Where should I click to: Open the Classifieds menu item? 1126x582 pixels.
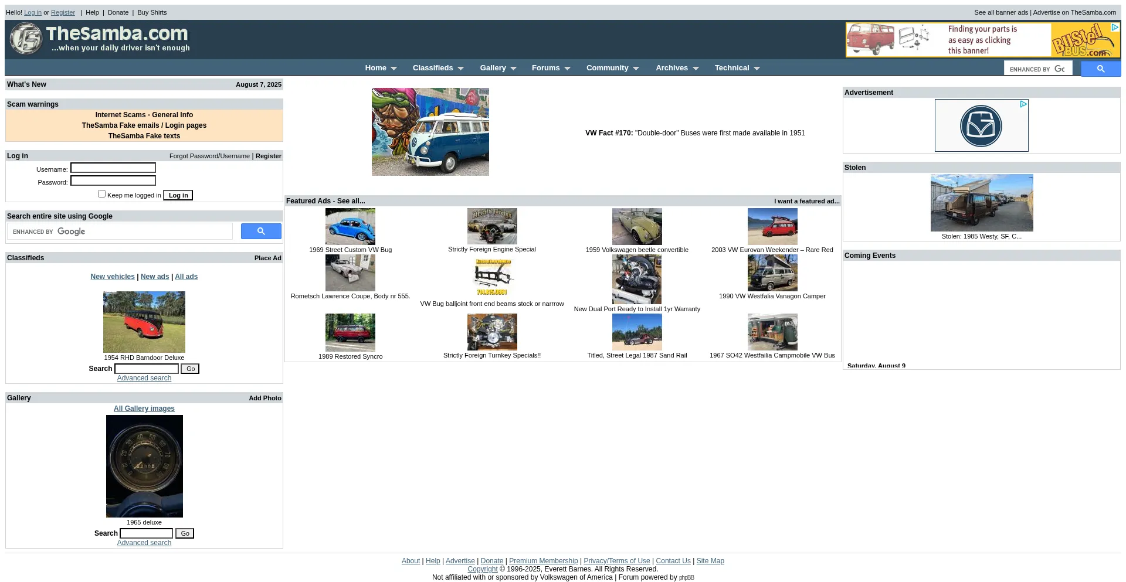tap(433, 68)
